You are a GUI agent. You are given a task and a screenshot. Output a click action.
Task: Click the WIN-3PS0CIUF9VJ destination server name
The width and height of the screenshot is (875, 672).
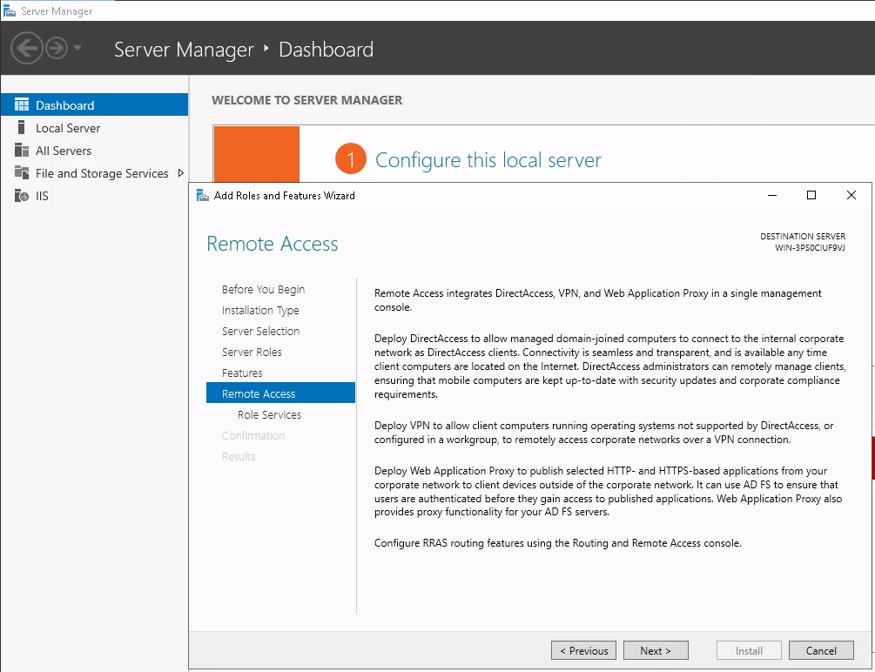pos(810,248)
